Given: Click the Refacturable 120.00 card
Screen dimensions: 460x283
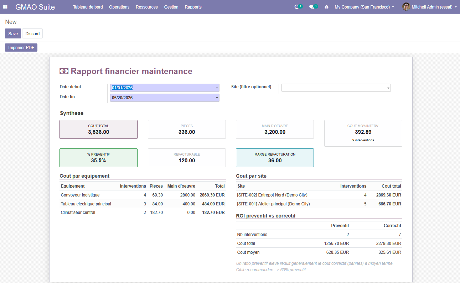Looking at the screenshot, I should point(187,158).
